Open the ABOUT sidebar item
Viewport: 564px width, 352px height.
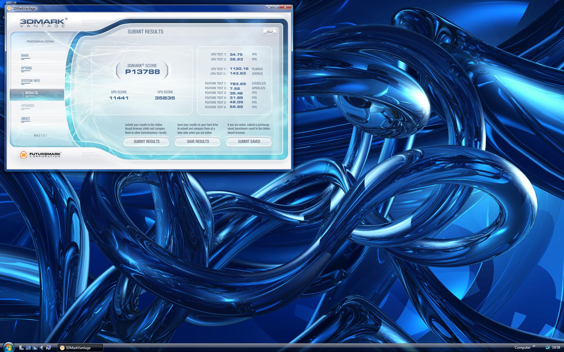point(37,120)
